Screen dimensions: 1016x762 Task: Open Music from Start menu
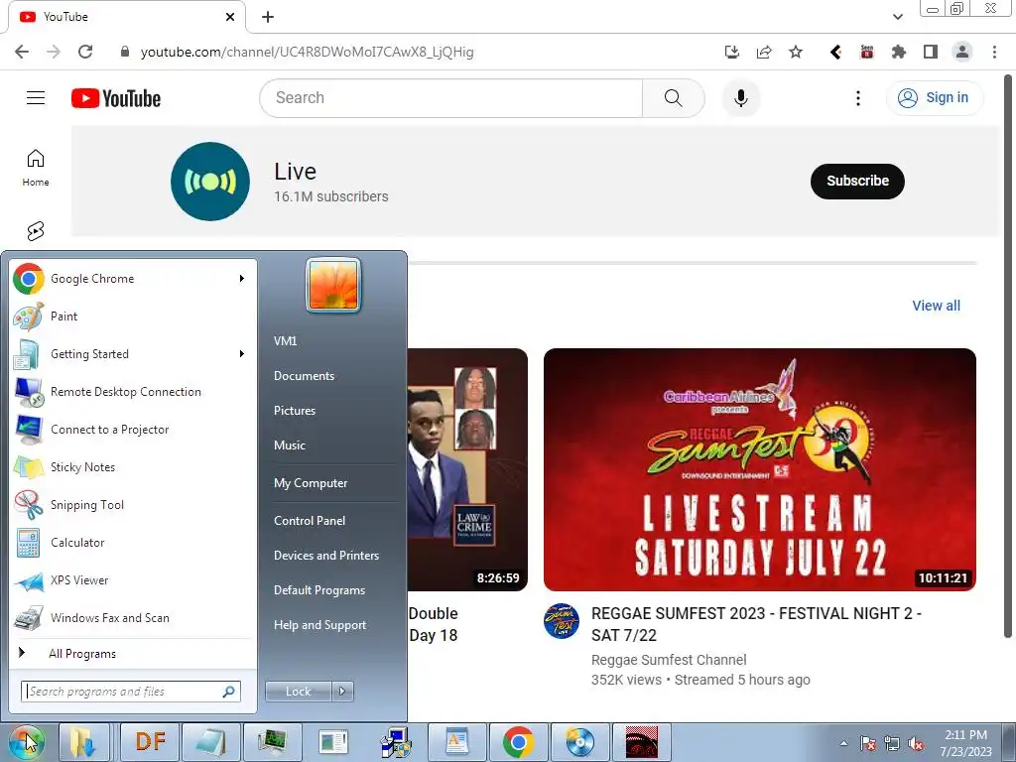[290, 445]
